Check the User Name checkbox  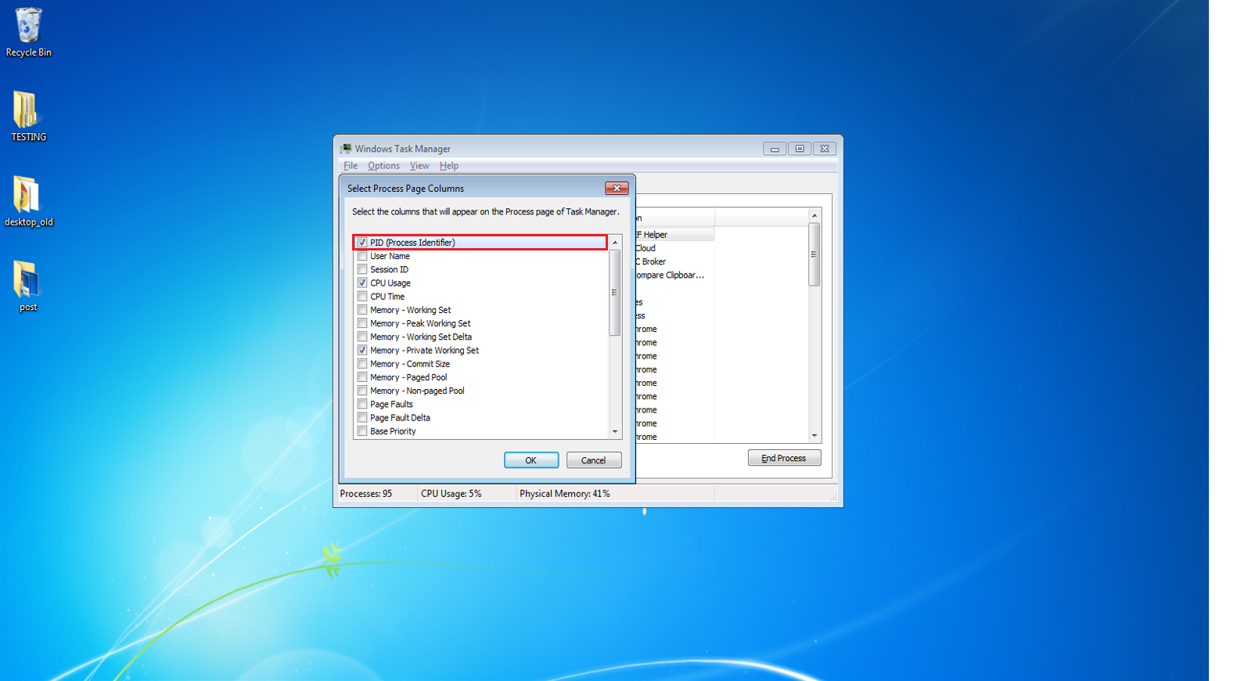tap(362, 256)
